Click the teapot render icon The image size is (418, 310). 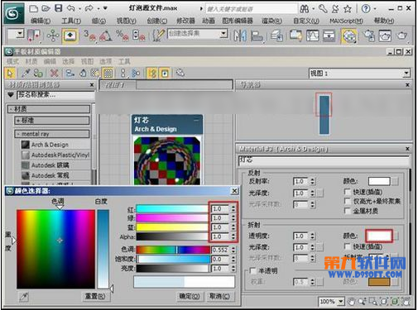pyautogui.click(x=401, y=36)
